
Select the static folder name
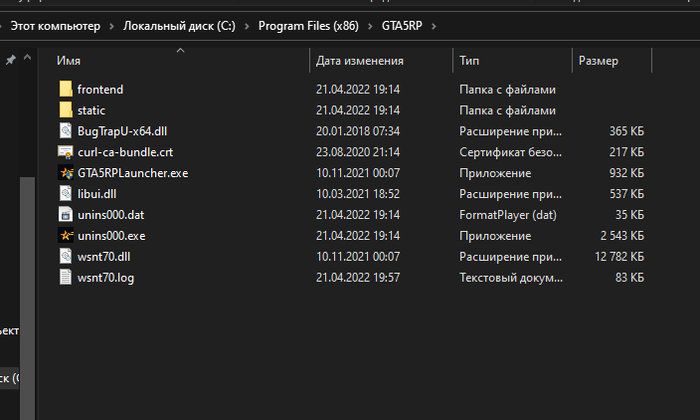(91, 110)
